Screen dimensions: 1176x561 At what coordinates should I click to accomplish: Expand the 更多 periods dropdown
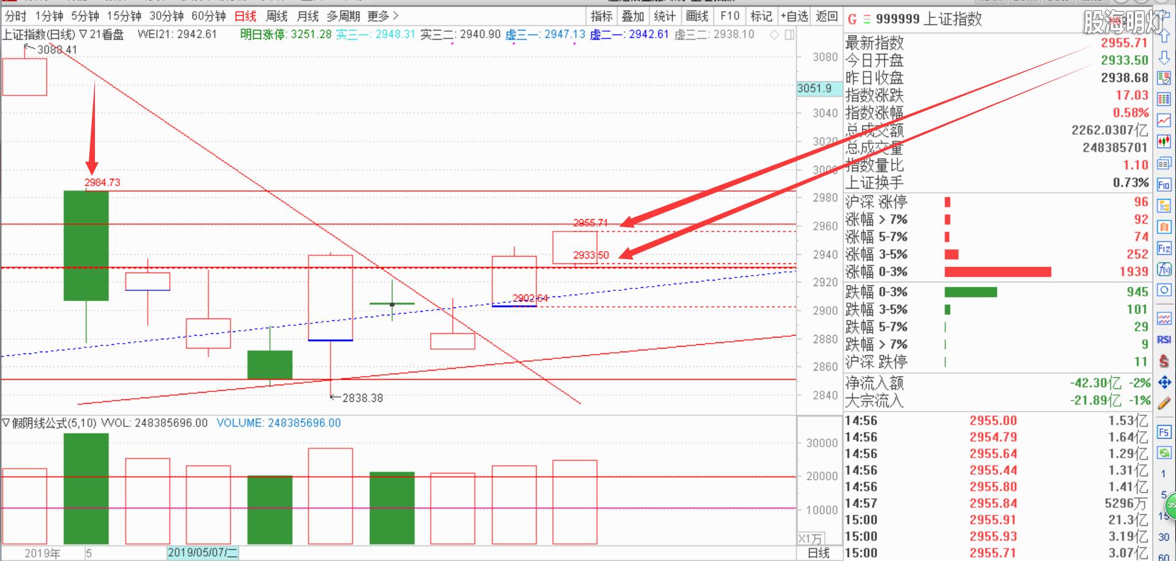383,16
